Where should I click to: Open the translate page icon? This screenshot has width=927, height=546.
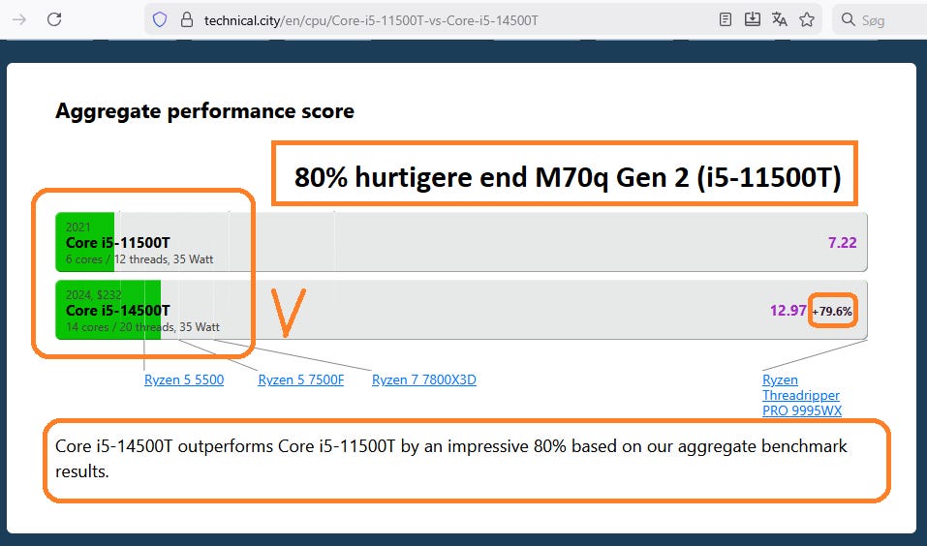(779, 19)
